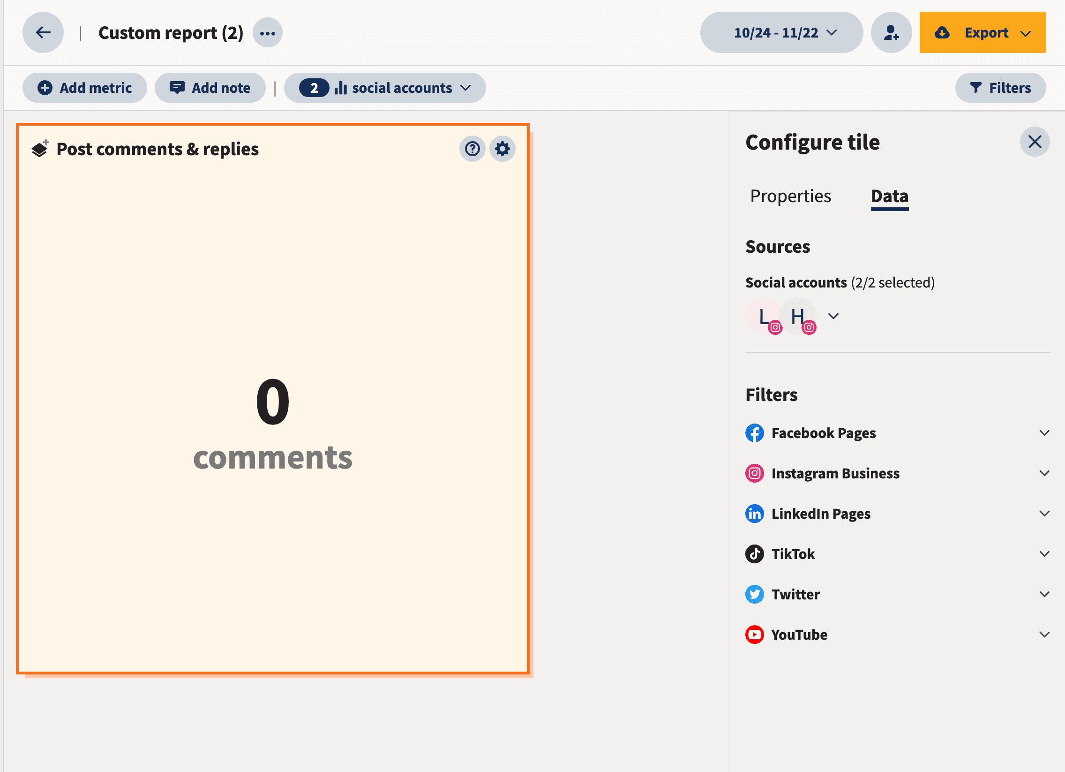Expand the Instagram Business filter
The width and height of the screenshot is (1065, 772).
point(1044,473)
